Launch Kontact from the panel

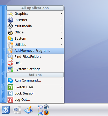[40, 107]
